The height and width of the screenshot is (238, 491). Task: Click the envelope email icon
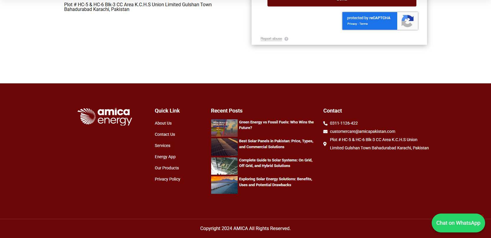pyautogui.click(x=325, y=132)
